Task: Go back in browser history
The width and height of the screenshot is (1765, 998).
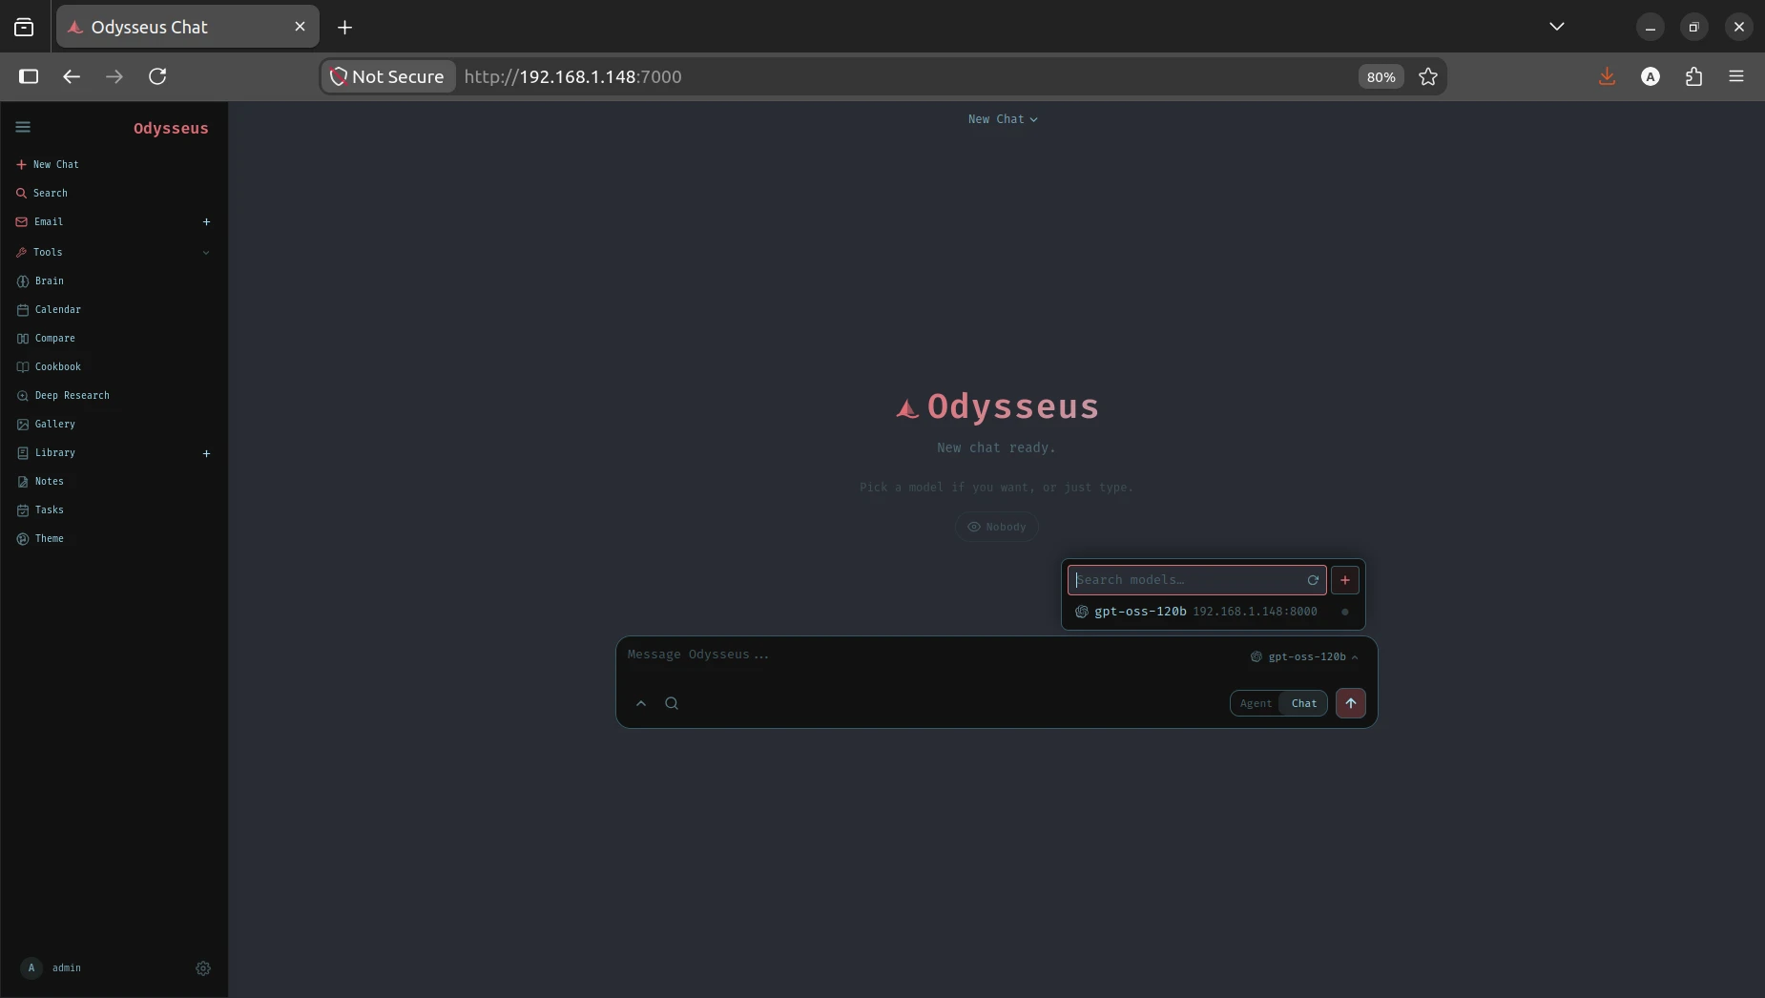Action: [x=72, y=76]
